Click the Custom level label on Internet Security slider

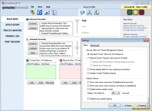85,33
